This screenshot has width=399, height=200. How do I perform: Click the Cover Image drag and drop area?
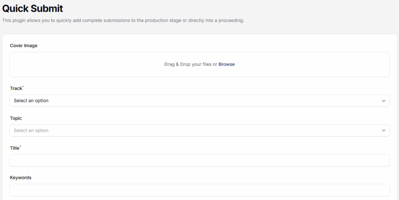click(117, 64)
